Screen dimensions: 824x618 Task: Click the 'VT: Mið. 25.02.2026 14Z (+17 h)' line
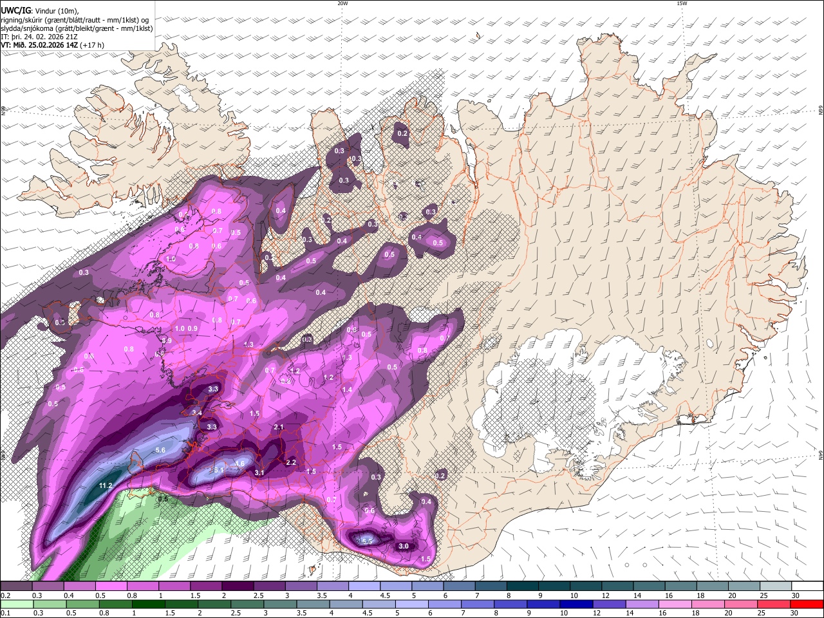[x=53, y=45]
